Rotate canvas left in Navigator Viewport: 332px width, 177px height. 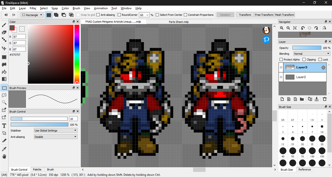pos(303,28)
